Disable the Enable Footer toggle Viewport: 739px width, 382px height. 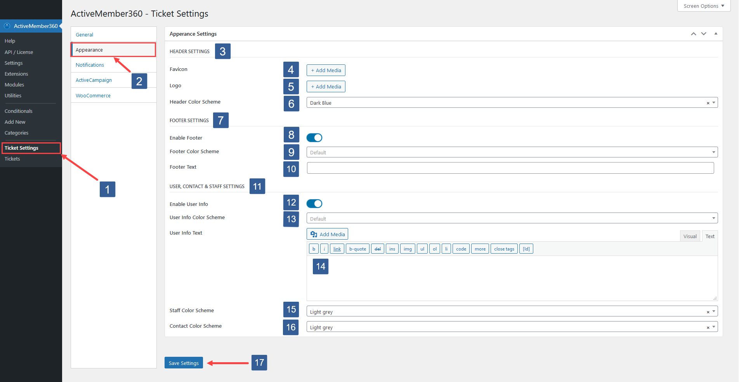314,137
